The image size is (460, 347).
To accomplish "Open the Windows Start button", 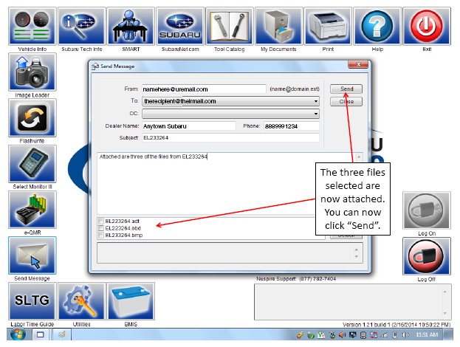I will [x=18, y=334].
